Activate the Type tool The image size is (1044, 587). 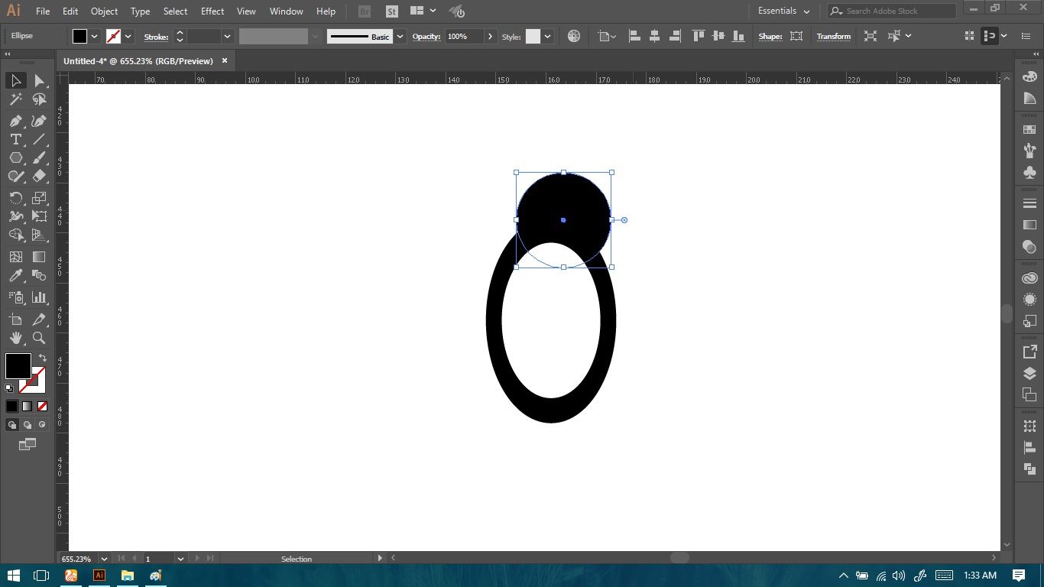tap(15, 139)
